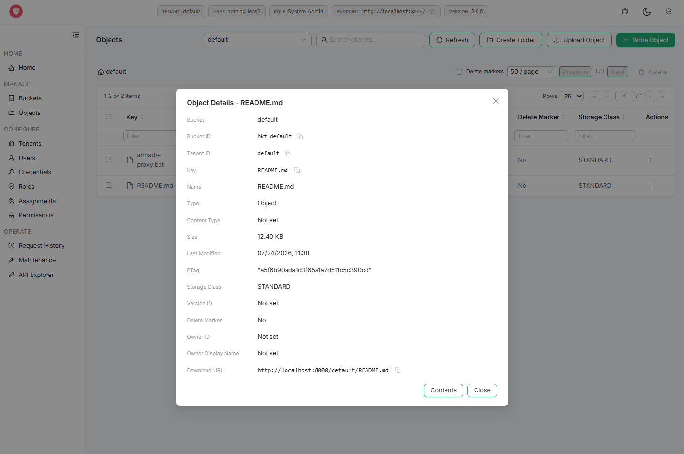684x454 pixels.
Task: Click the home breadcrumb icon
Action: [x=101, y=72]
